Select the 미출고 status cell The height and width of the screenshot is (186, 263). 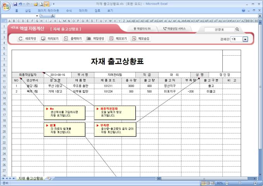(x=211, y=91)
